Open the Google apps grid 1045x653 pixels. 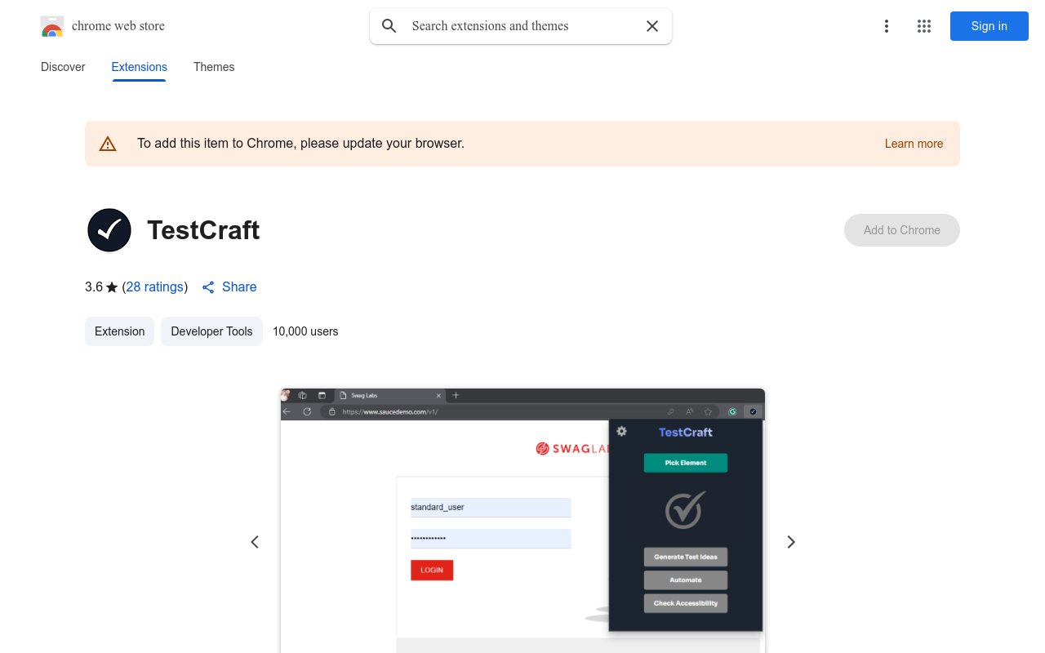(924, 26)
